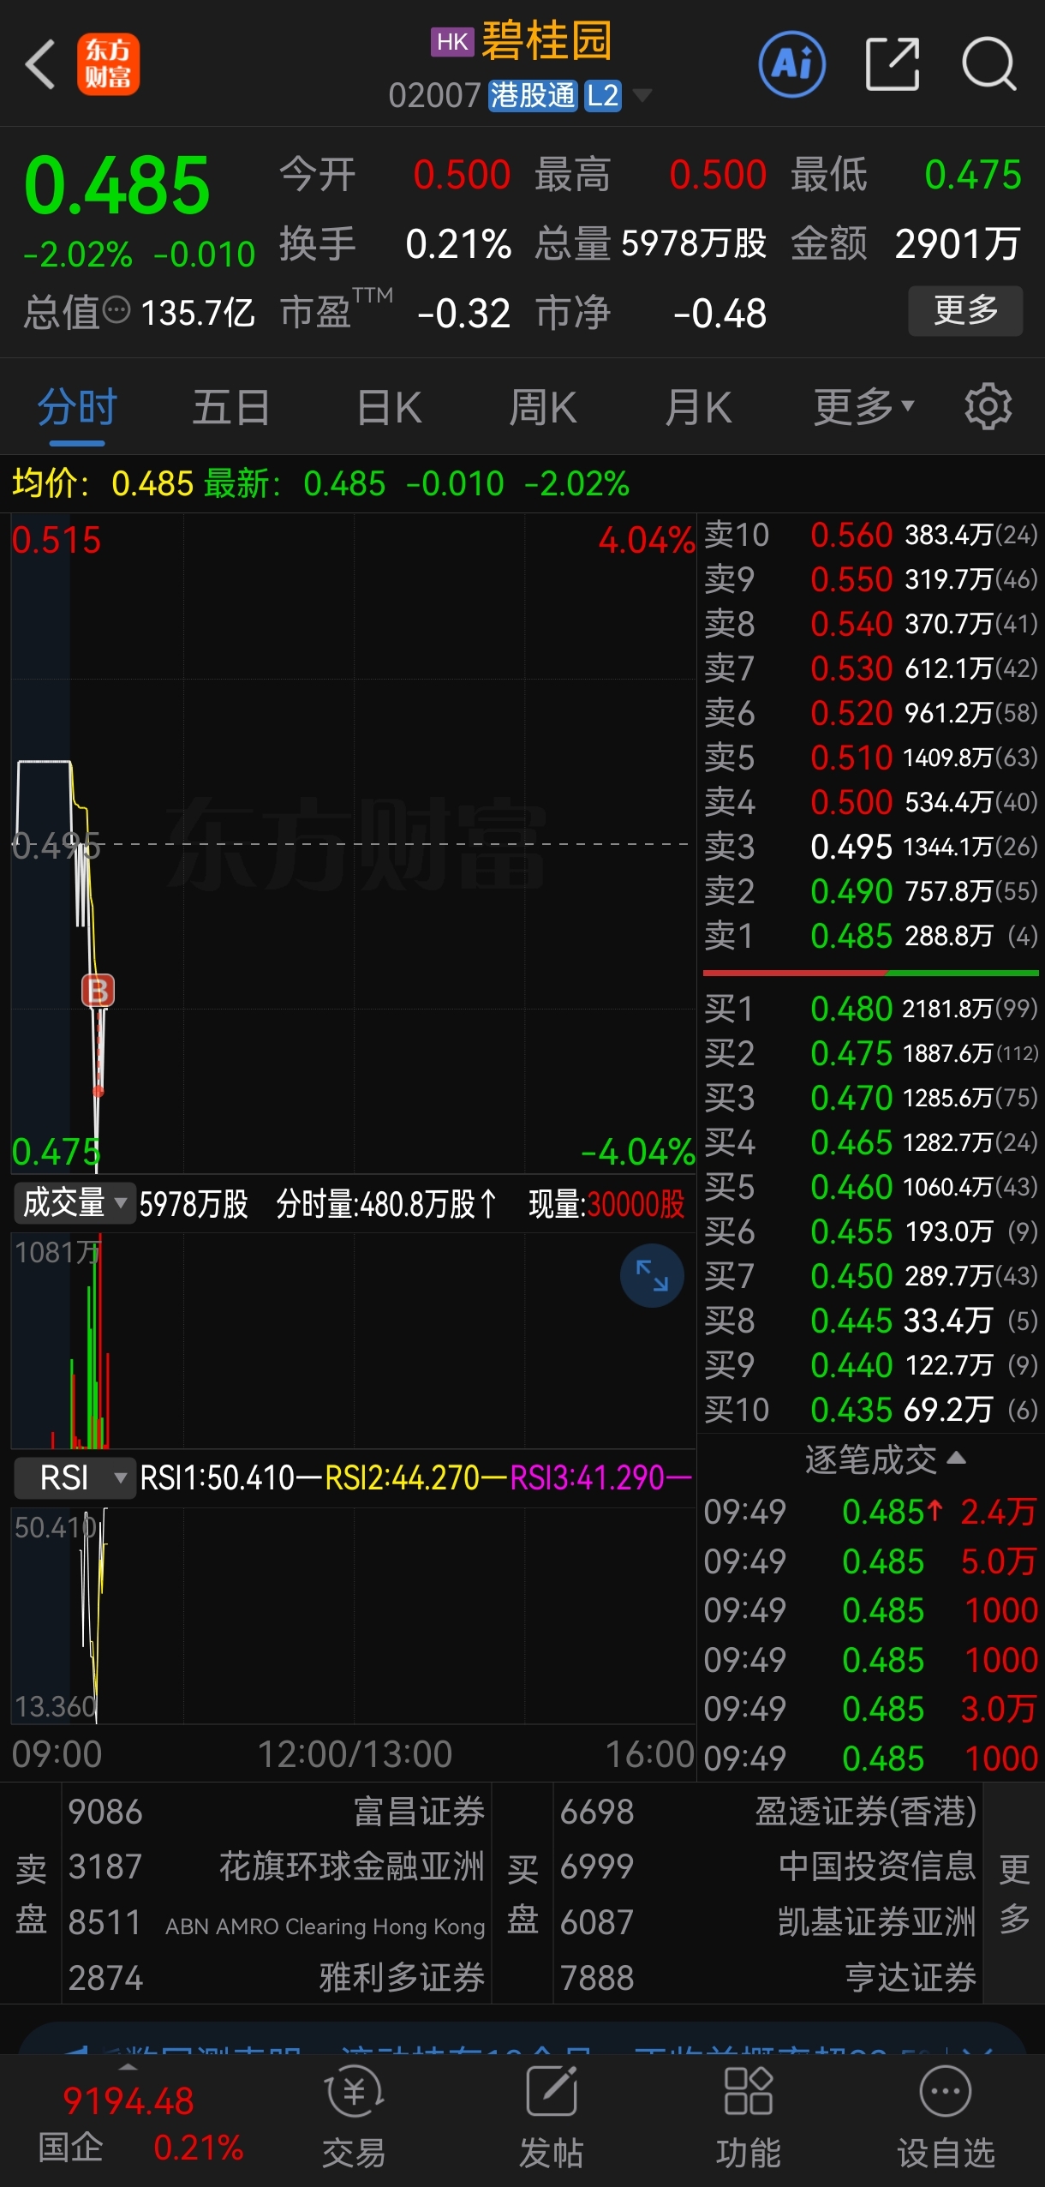1045x2187 pixels.
Task: Expand the 国企 index bar arrow
Action: click(128, 2067)
